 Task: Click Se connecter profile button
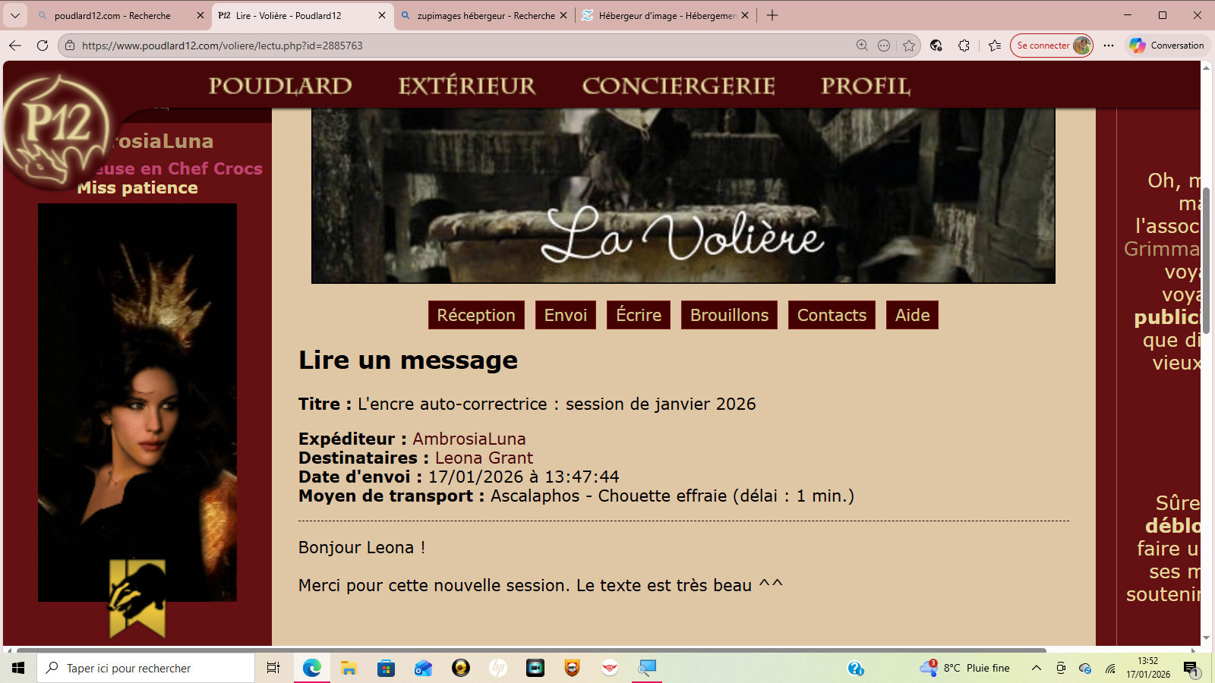click(x=1052, y=46)
